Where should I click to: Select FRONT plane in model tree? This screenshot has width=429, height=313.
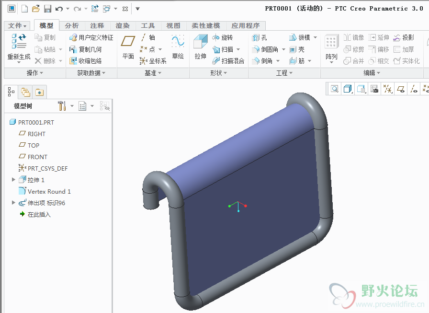click(33, 157)
